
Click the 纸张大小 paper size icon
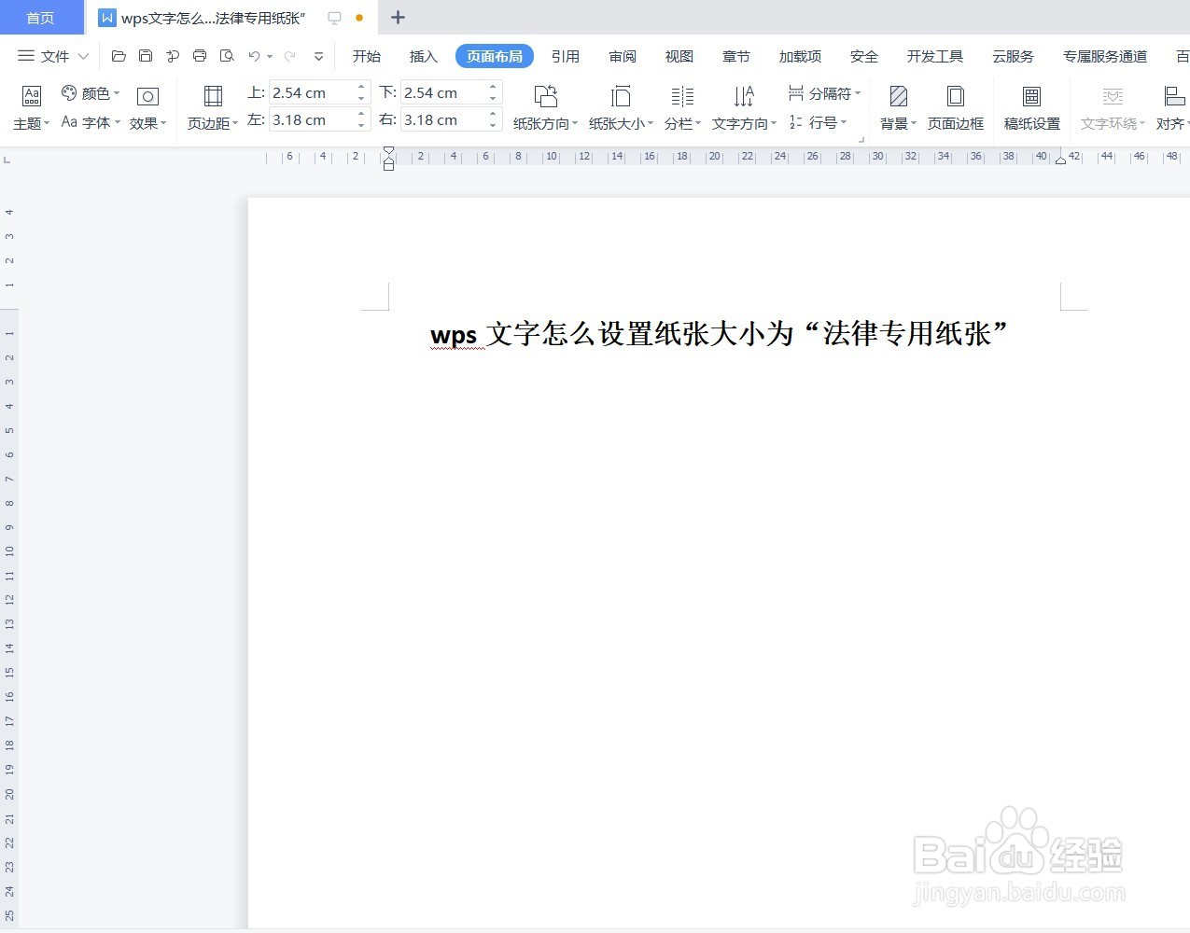(x=621, y=96)
